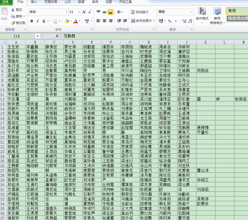Image resolution: width=248 pixels, height=220 pixels.
Task: Click Merge and Center (合并后居中)
Action: coord(141,21)
